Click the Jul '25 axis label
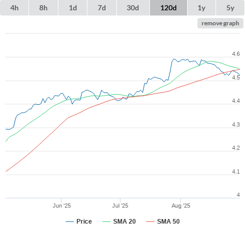Screen dimensions: 245x235 (120, 206)
